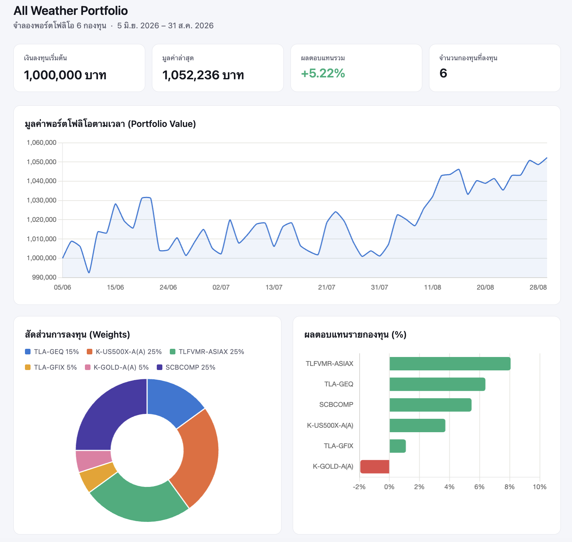Click the "All Weather Portfolio" page title

pyautogui.click(x=71, y=11)
